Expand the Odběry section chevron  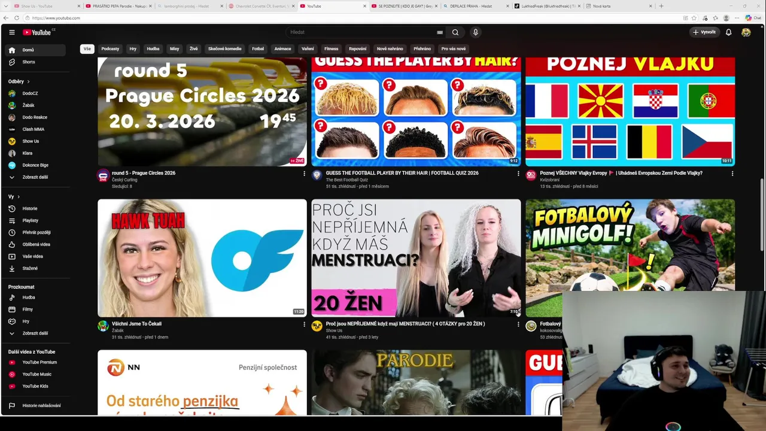point(28,81)
